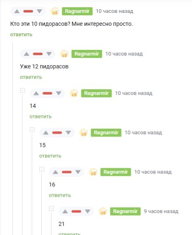The width and height of the screenshot is (192, 235).
Task: Downvote the 'Уже 12' comment
Action: [x=49, y=54]
